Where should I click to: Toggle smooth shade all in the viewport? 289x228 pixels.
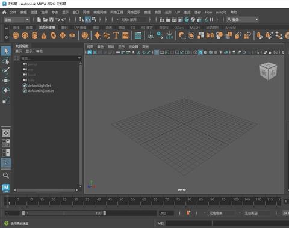[x=200, y=52]
